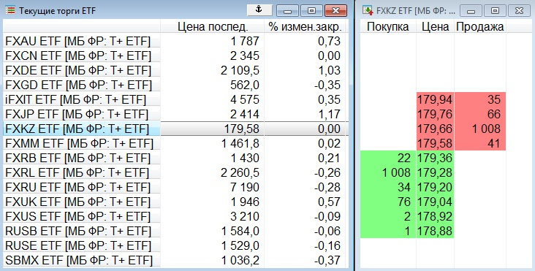535x271 pixels.
Task: Select the FXRL ETF row
Action: pyautogui.click(x=175, y=173)
